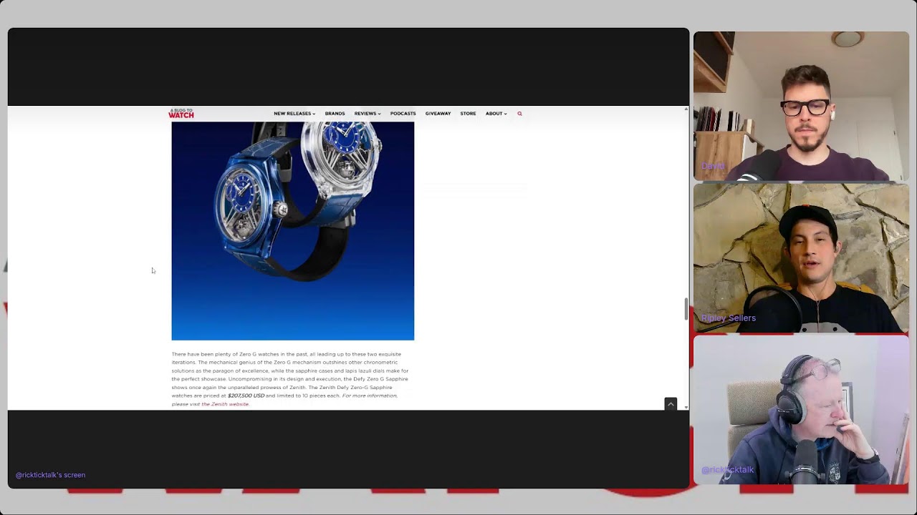
Task: Expand the Reviews dropdown menu
Action: [x=368, y=114]
